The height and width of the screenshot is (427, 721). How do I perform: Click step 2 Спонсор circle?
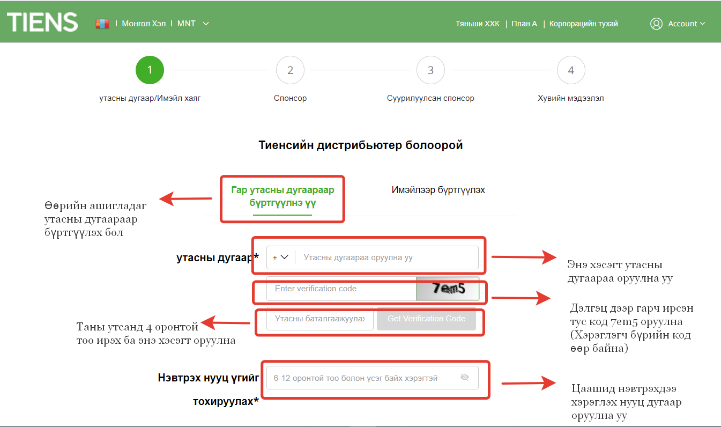(x=290, y=70)
